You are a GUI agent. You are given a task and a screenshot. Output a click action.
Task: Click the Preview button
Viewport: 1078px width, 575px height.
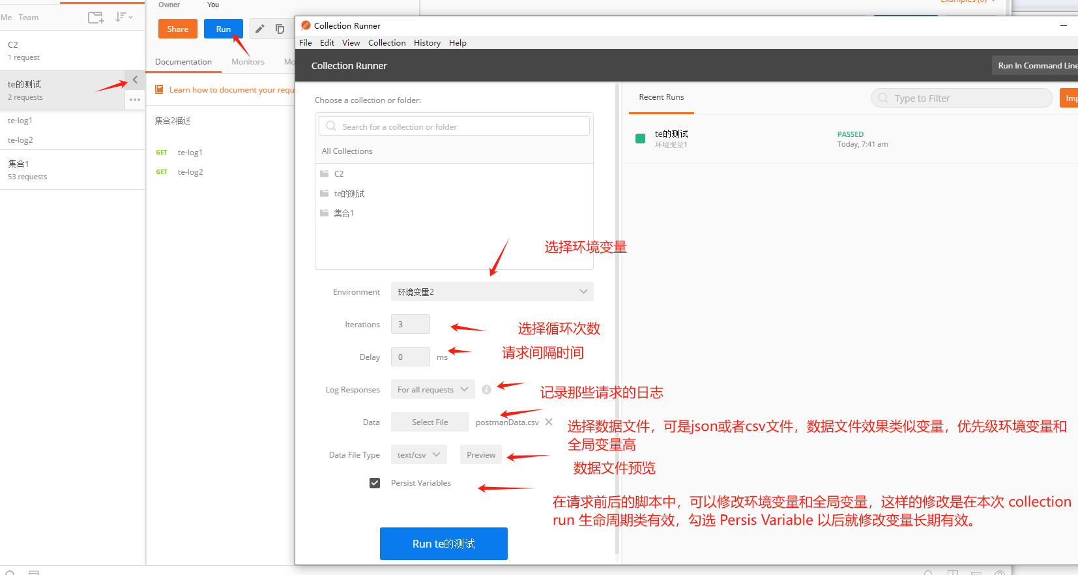coord(481,454)
